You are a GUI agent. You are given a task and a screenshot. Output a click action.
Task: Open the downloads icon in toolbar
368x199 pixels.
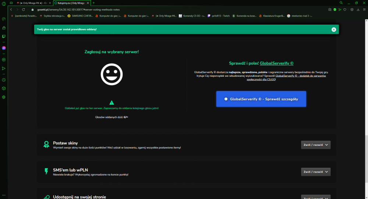(358, 10)
